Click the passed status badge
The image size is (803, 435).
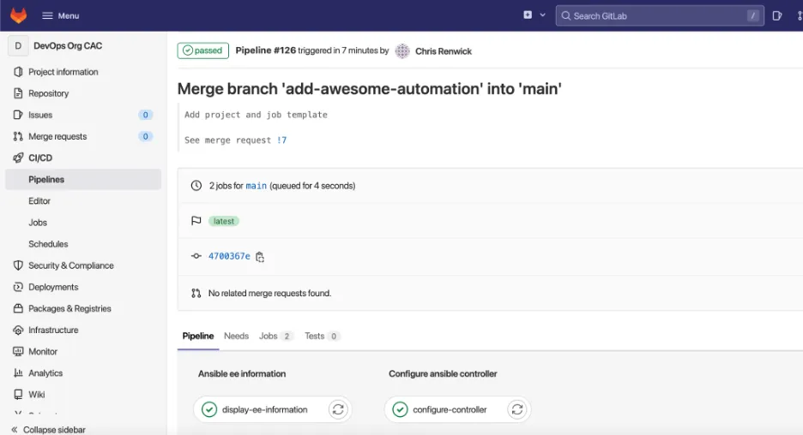[x=202, y=51]
